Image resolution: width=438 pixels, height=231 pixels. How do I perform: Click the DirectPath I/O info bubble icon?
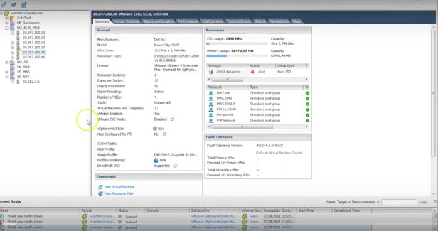(175, 166)
